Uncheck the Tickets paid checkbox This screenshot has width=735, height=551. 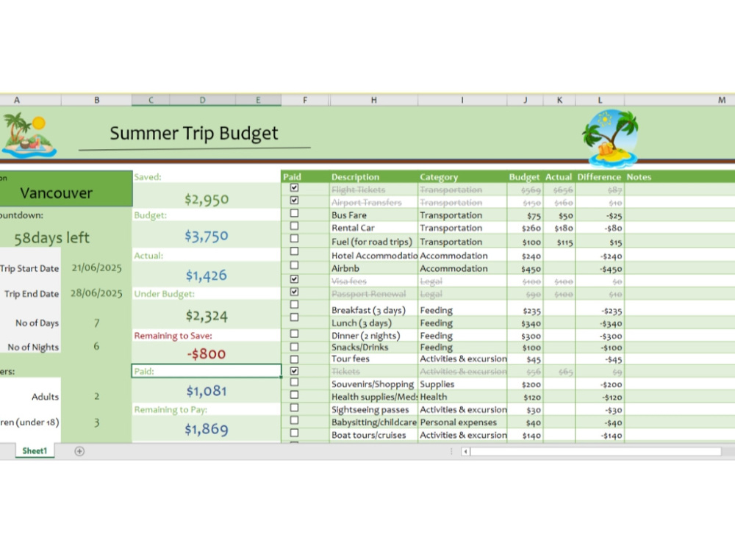point(295,370)
